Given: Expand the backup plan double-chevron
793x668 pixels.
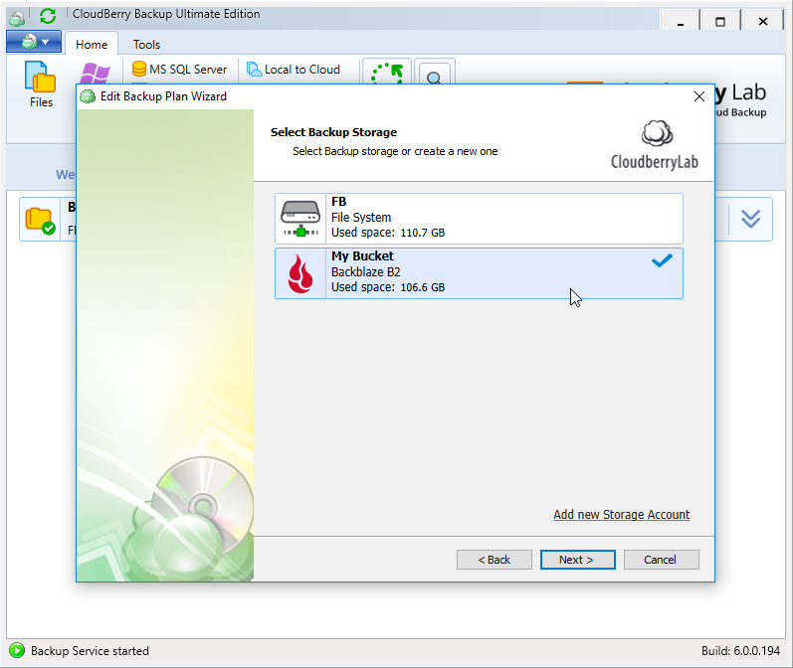Looking at the screenshot, I should (x=750, y=219).
